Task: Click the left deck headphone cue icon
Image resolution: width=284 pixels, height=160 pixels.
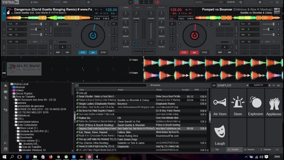Action: click(136, 43)
